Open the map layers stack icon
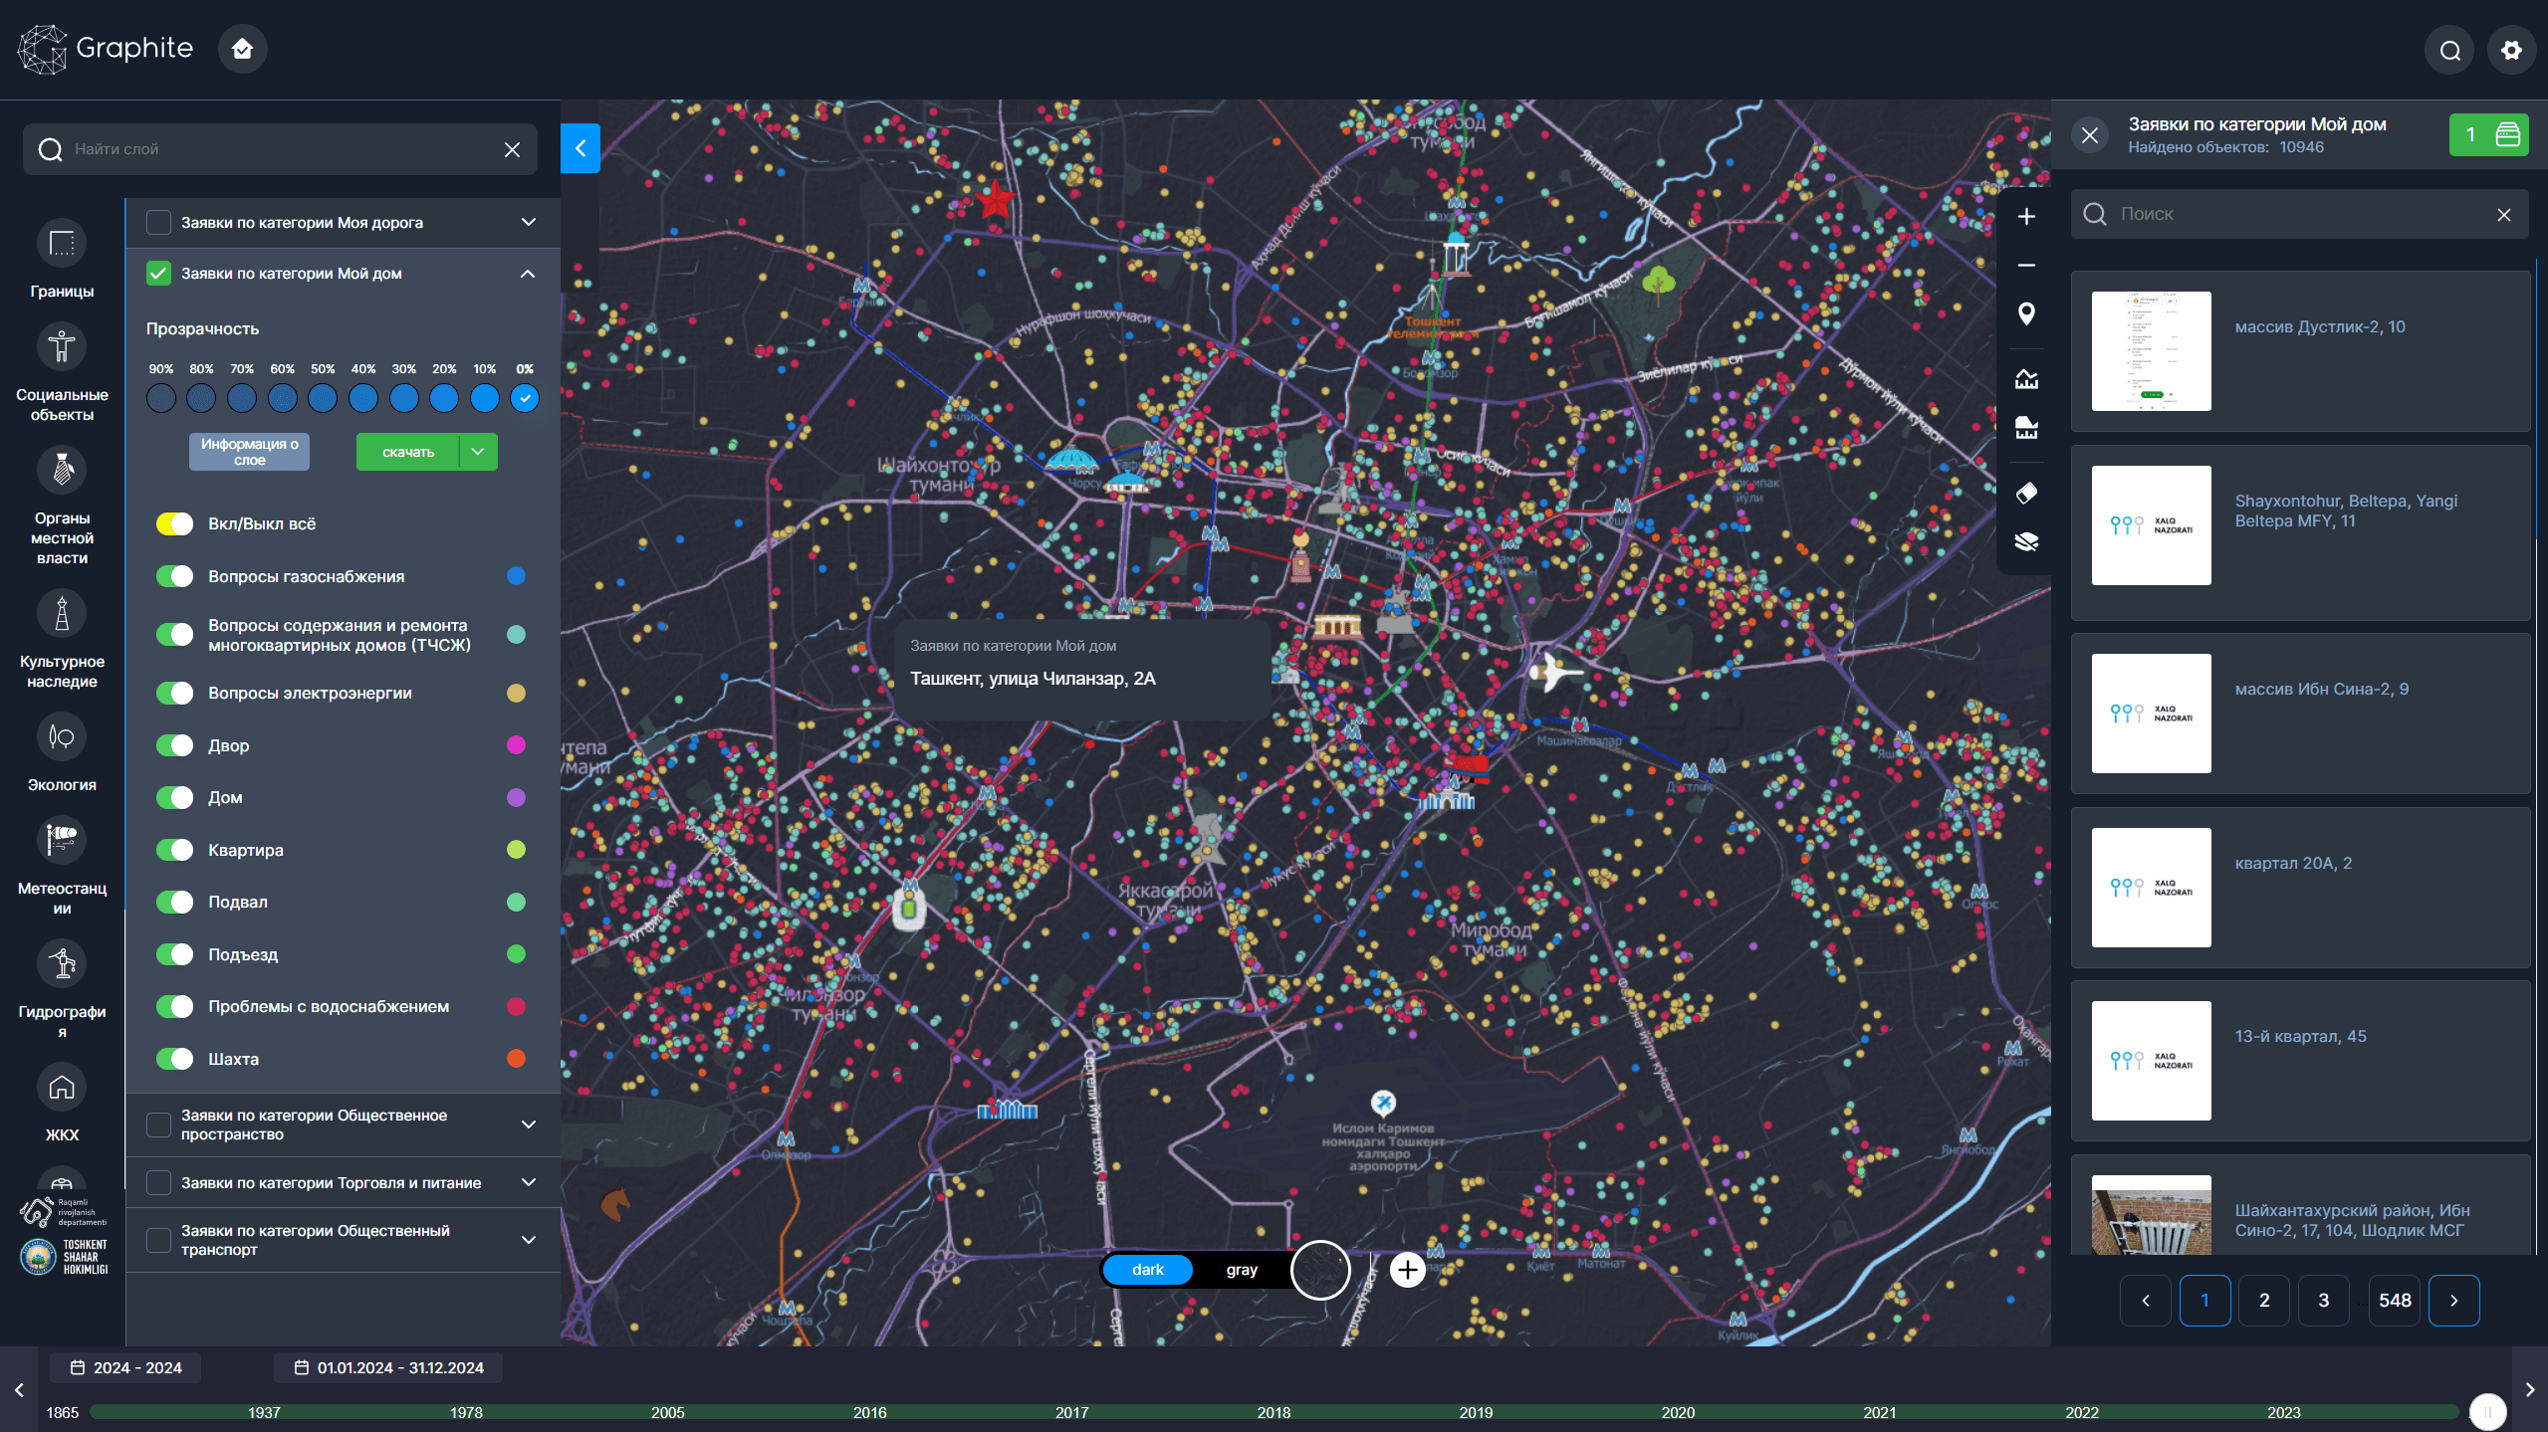Screen dimensions: 2548x1432 click(x=2026, y=542)
